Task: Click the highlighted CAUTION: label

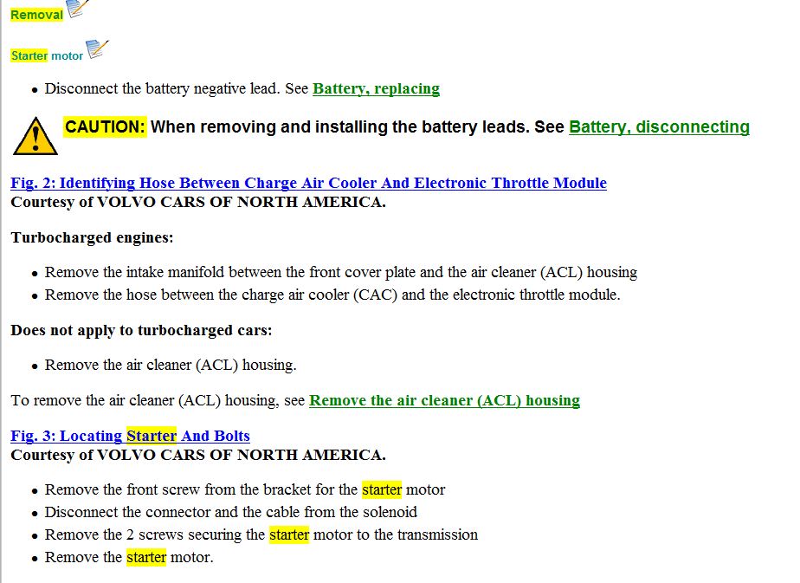Action: click(x=105, y=126)
